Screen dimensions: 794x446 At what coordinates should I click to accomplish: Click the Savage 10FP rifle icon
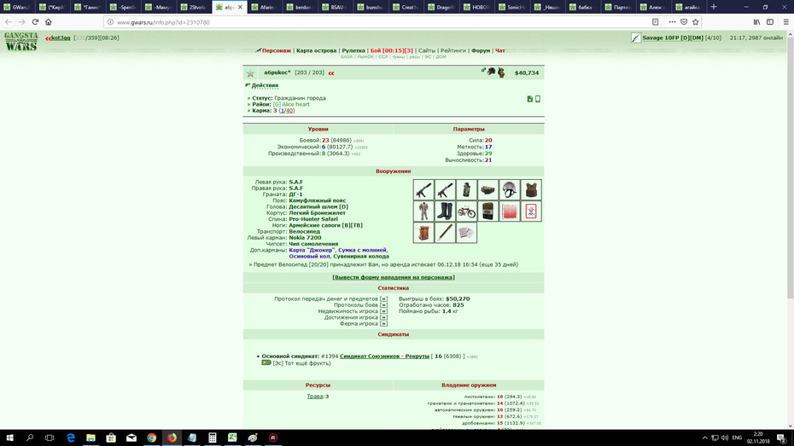[x=636, y=38]
